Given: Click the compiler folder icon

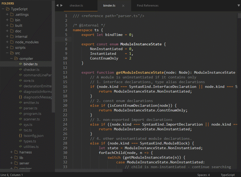Looking at the screenshot, I should (x=16, y=58).
